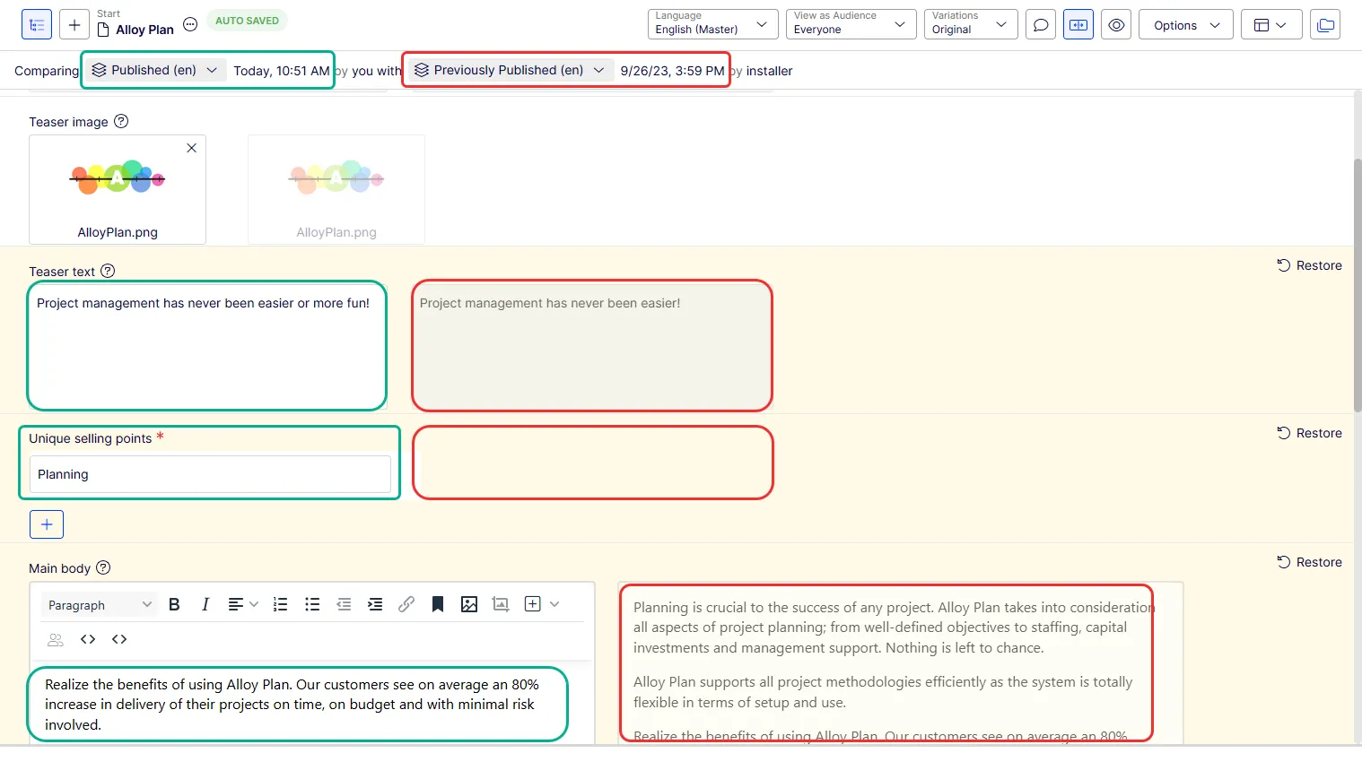
Task: Click the Start breadcrumb link
Action: [109, 13]
